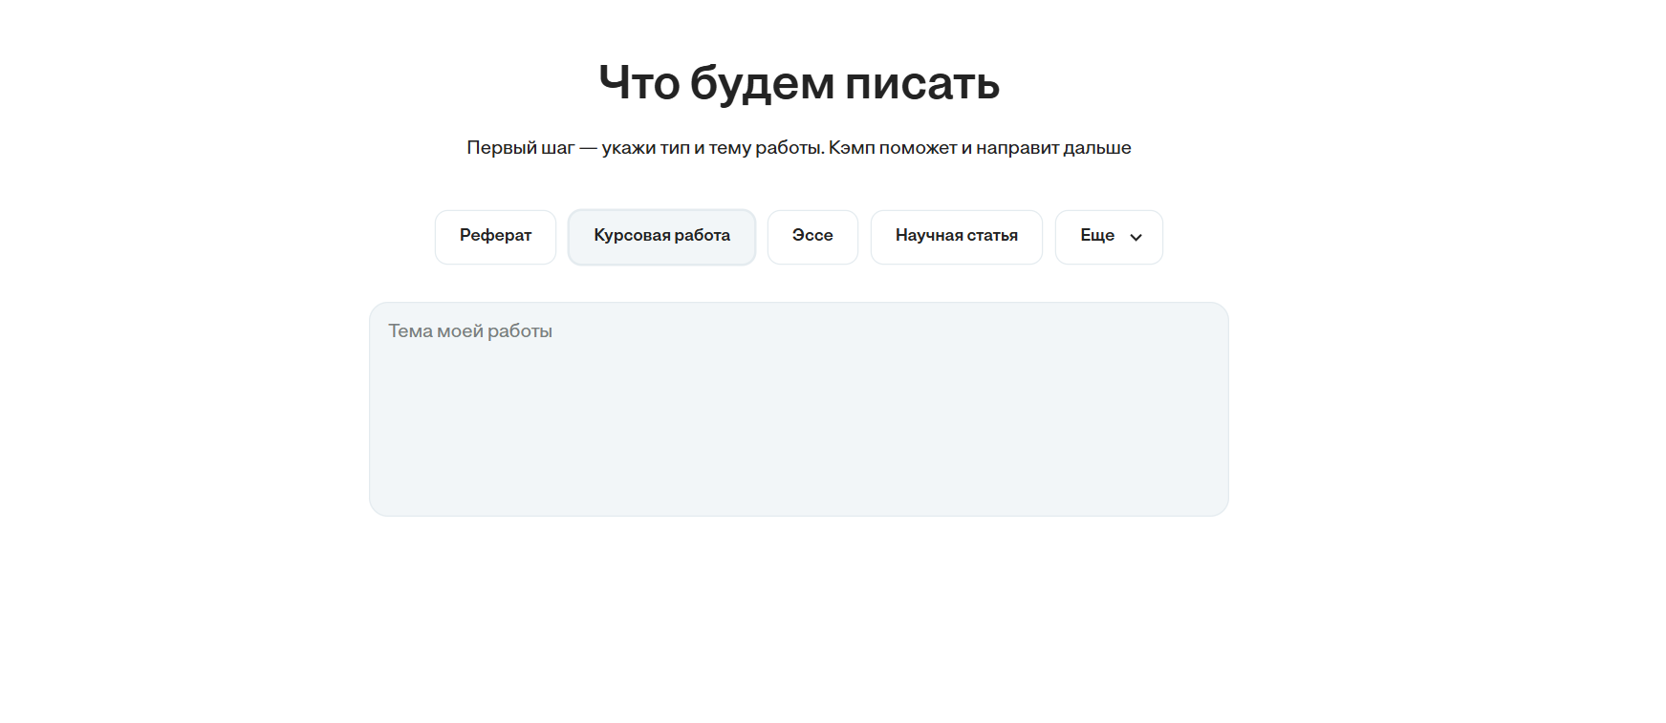The height and width of the screenshot is (723, 1666).
Task: Click the Что будем писать heading
Action: point(799,83)
